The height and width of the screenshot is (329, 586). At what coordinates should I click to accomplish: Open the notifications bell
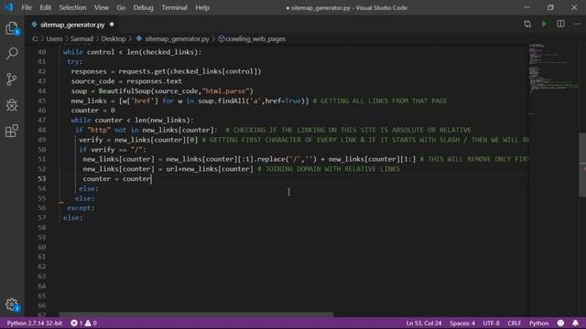pyautogui.click(x=575, y=323)
